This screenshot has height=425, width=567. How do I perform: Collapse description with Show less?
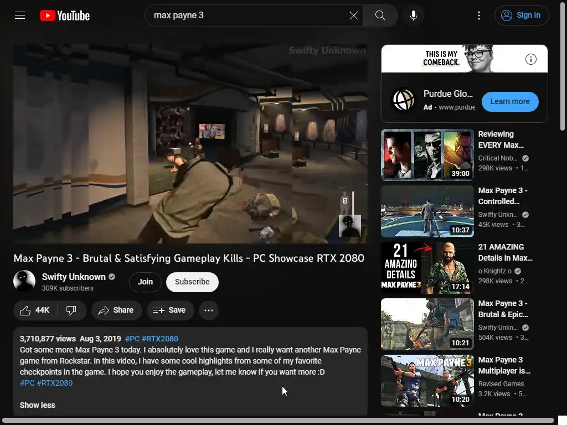[x=37, y=405]
